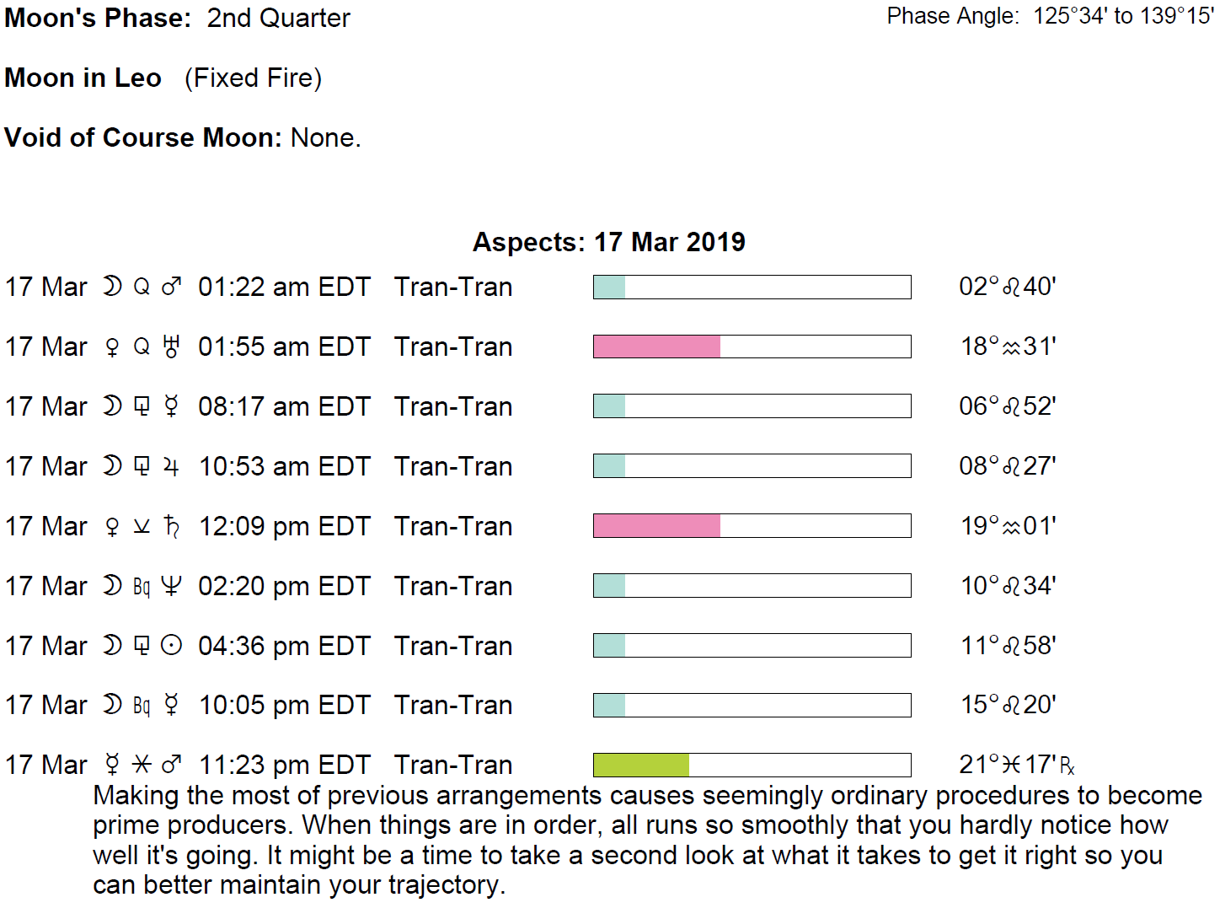Click the sextile symbol in the 11:23 pm row

point(142,765)
